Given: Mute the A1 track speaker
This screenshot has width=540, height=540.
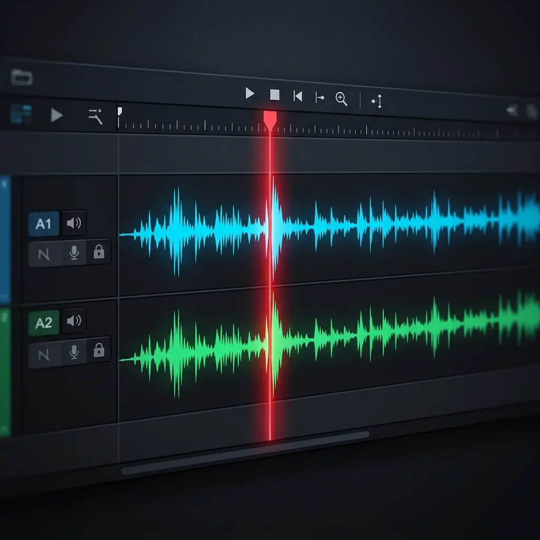Looking at the screenshot, I should point(74,223).
